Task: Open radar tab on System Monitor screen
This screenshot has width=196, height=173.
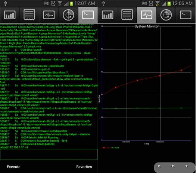Action: click(166, 15)
